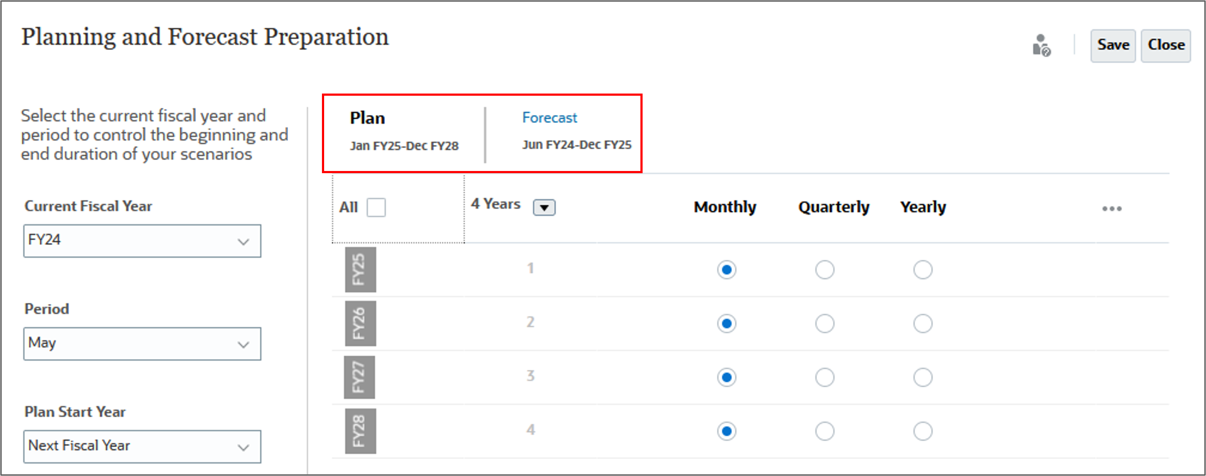The height and width of the screenshot is (476, 1206).
Task: Click the FY27 year label block
Action: click(x=359, y=377)
